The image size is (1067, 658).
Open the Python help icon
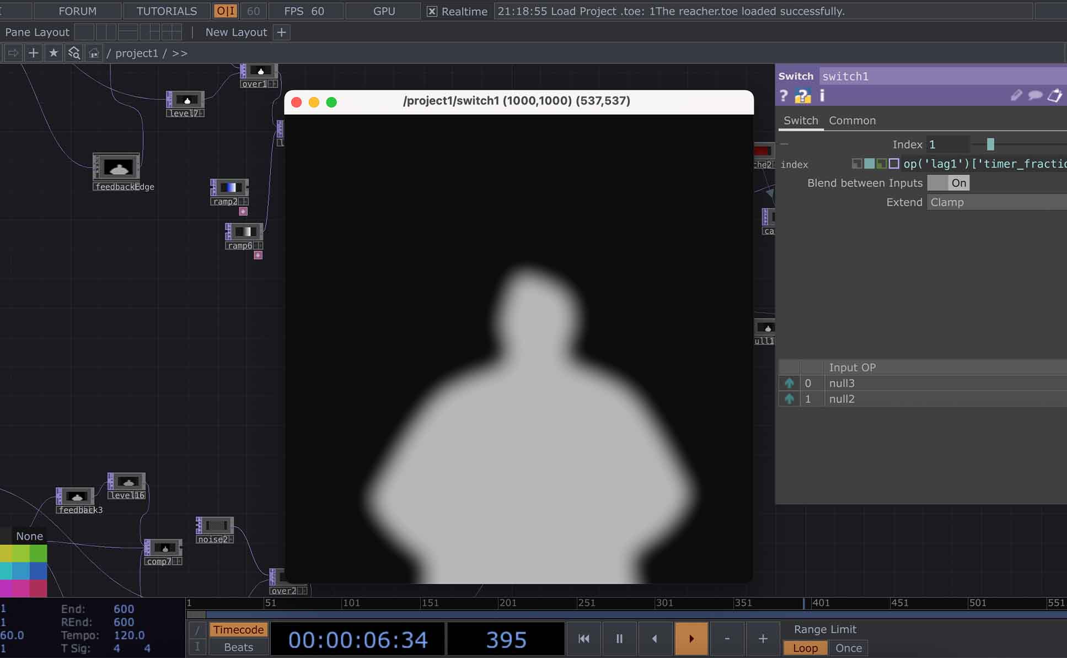pyautogui.click(x=802, y=96)
